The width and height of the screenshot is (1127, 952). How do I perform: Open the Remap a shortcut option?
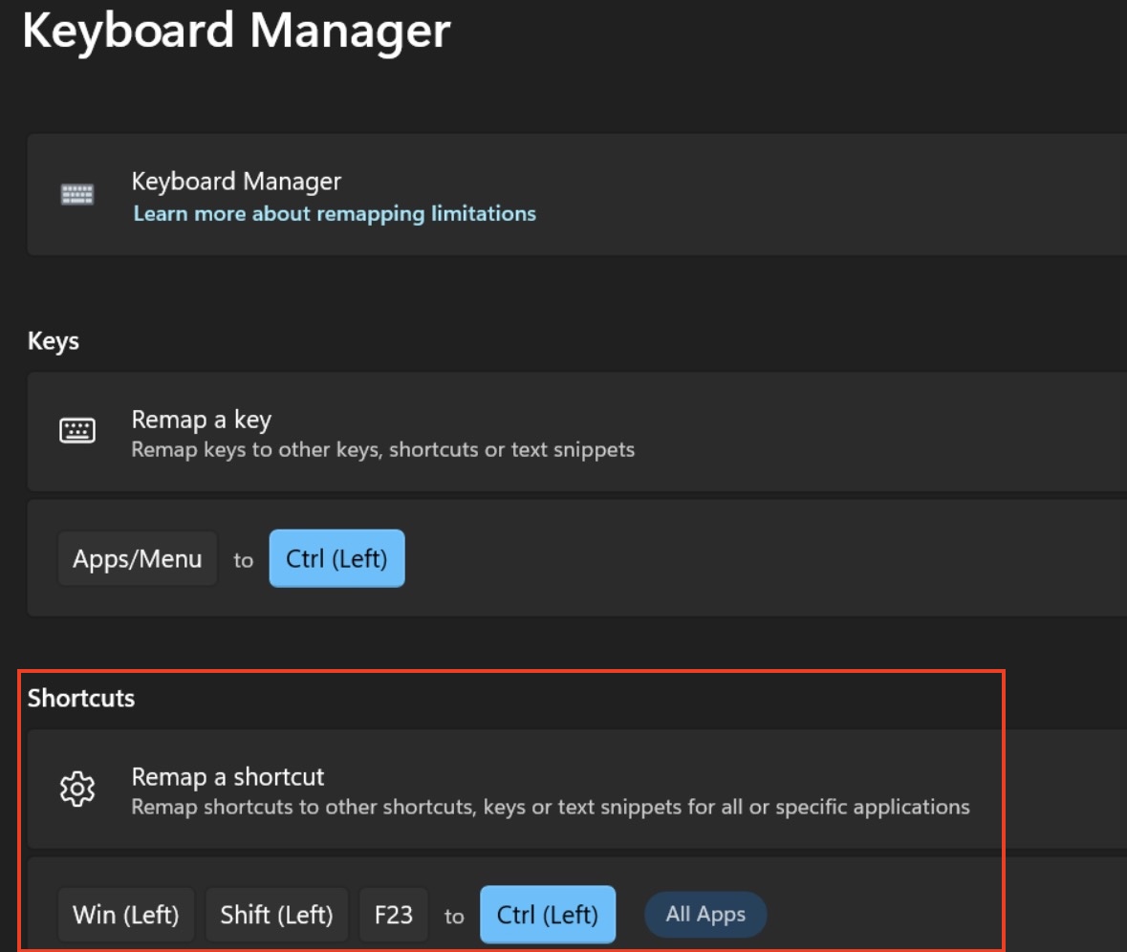click(x=228, y=777)
